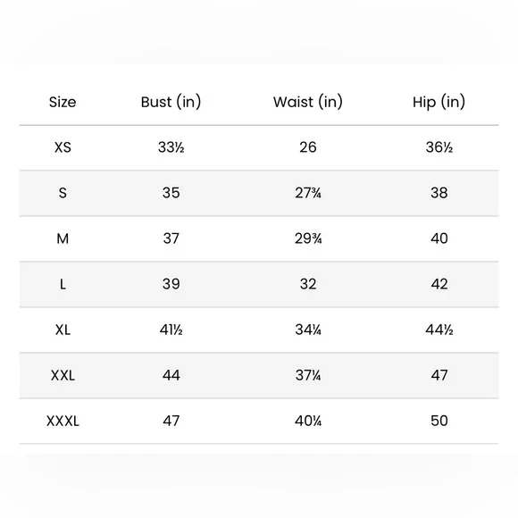Click the Bust (in) column header
Viewport: 518px width, 518px height.
click(171, 102)
